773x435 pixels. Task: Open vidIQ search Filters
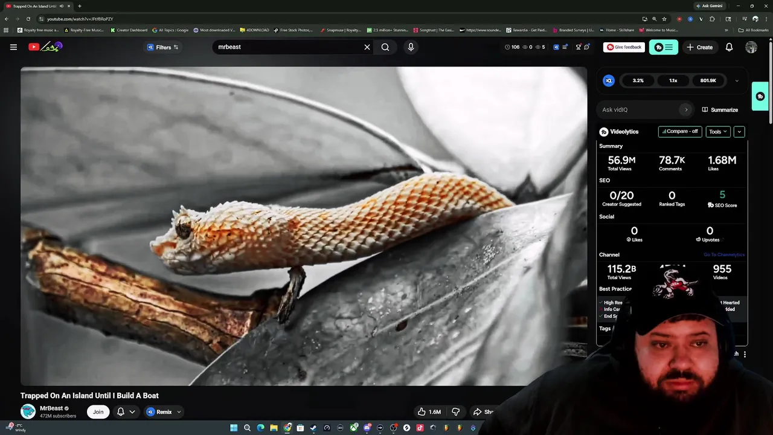[162, 47]
